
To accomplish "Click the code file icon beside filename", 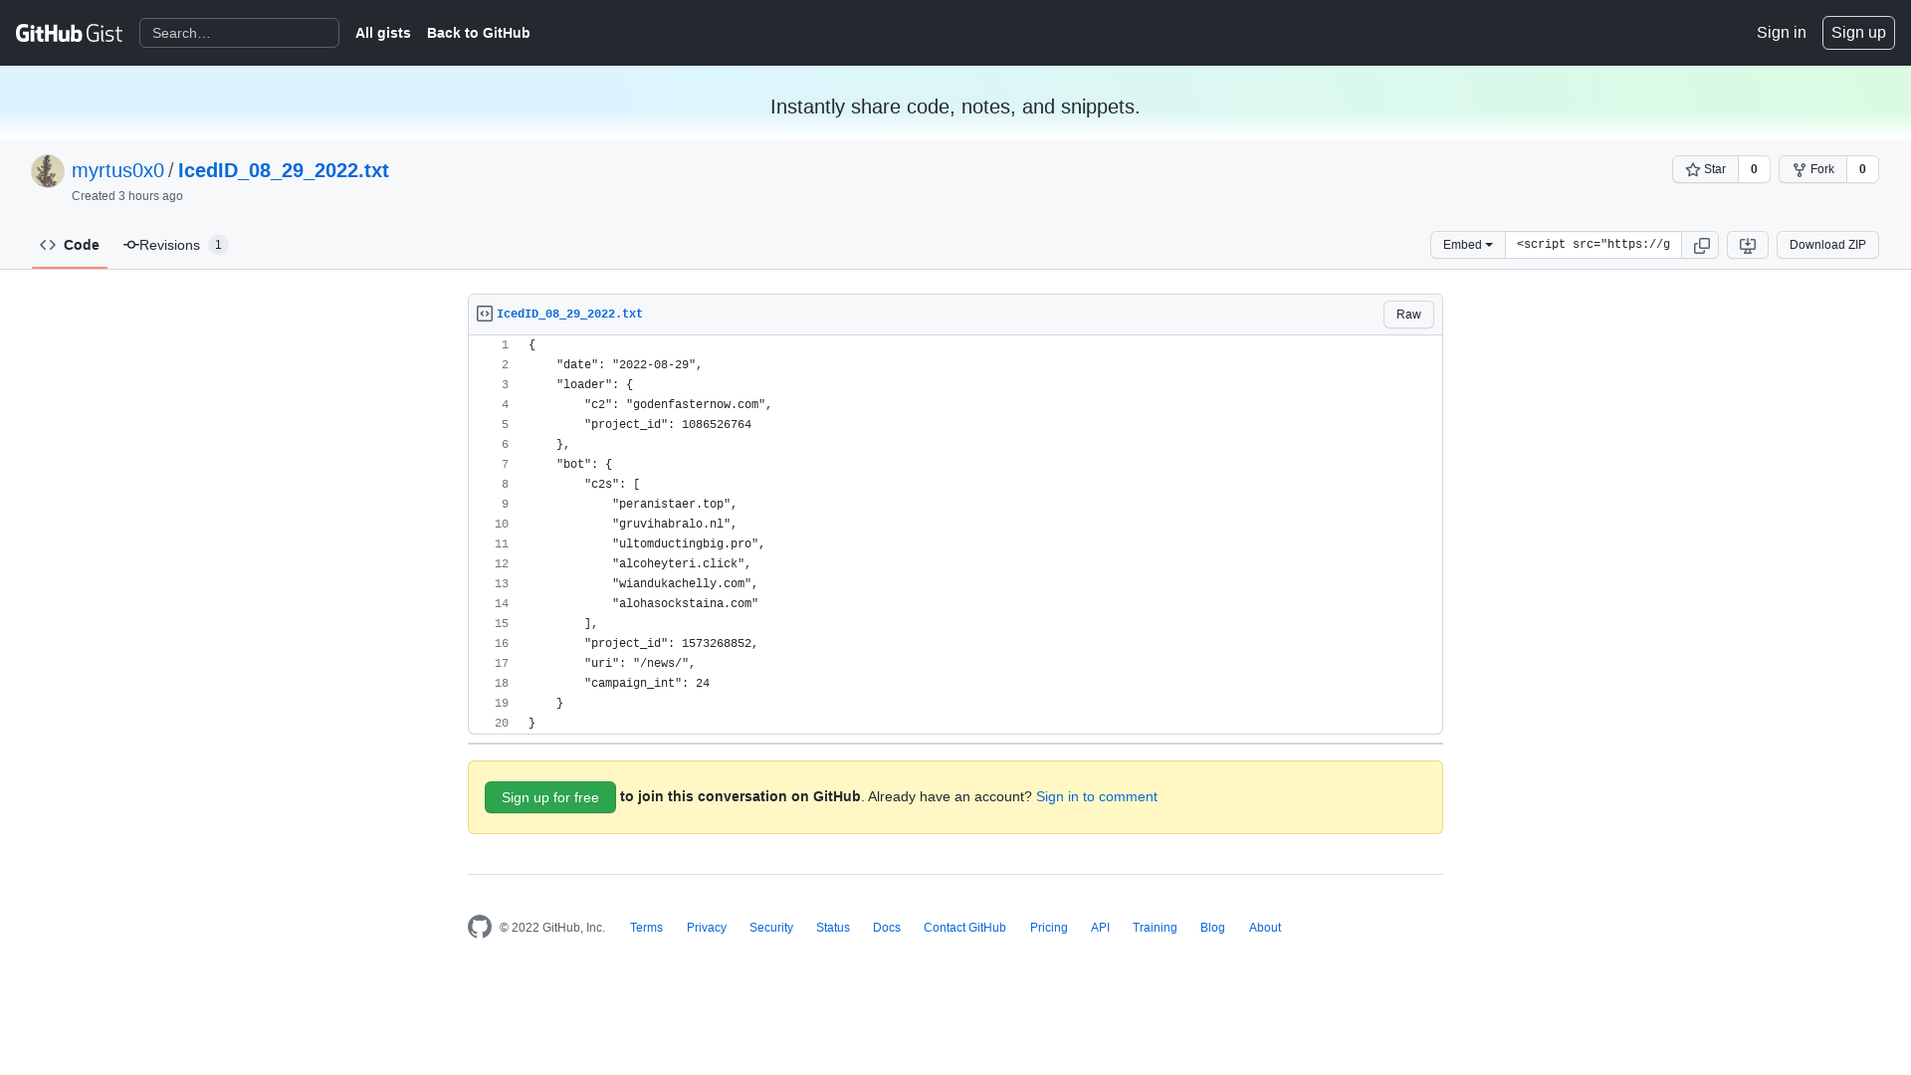I will click(484, 313).
